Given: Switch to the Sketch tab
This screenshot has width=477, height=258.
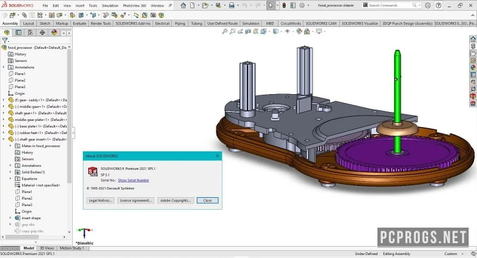Looking at the screenshot, I should pyautogui.click(x=45, y=23).
